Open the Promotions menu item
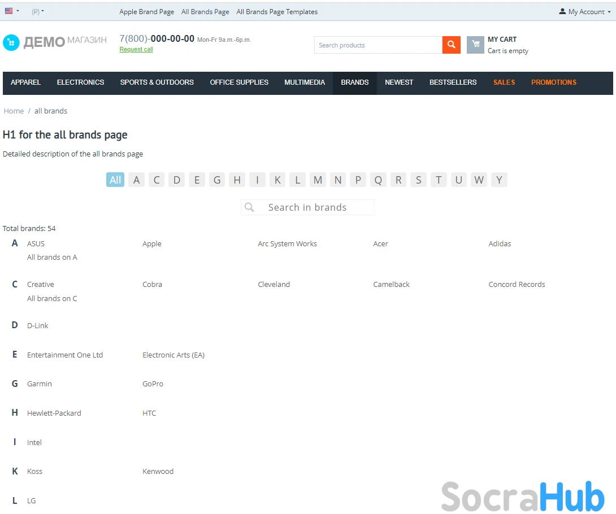This screenshot has height=514, width=616. click(553, 82)
